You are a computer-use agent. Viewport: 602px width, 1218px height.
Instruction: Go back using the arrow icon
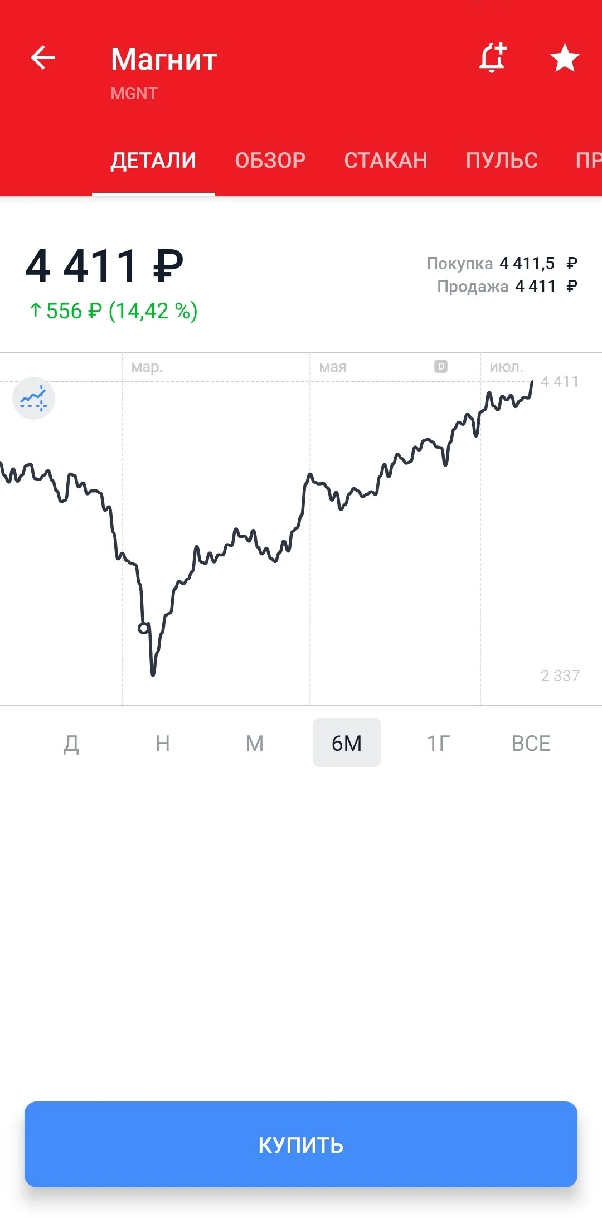43,57
